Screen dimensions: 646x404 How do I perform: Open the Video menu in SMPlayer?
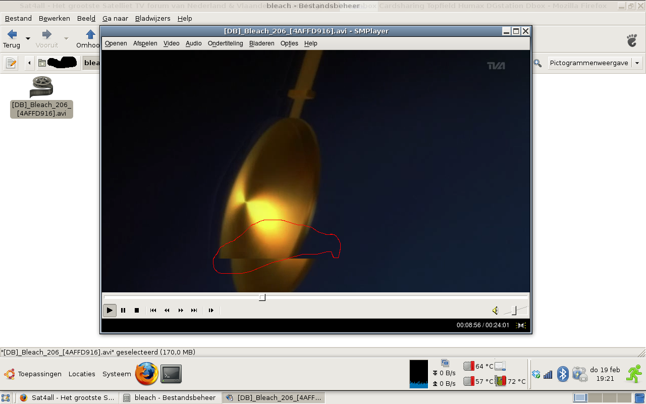[x=172, y=43]
